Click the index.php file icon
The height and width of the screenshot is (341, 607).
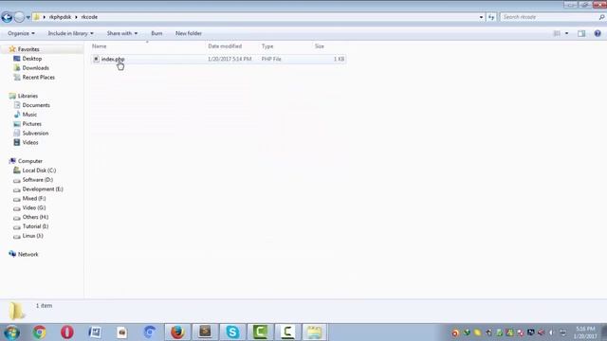pos(96,59)
